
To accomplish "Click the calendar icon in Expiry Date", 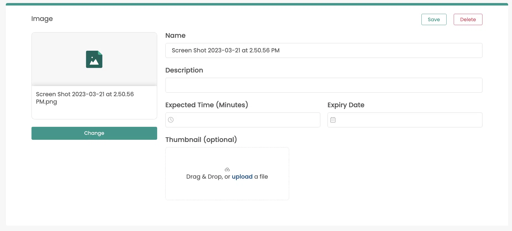I will pyautogui.click(x=333, y=120).
